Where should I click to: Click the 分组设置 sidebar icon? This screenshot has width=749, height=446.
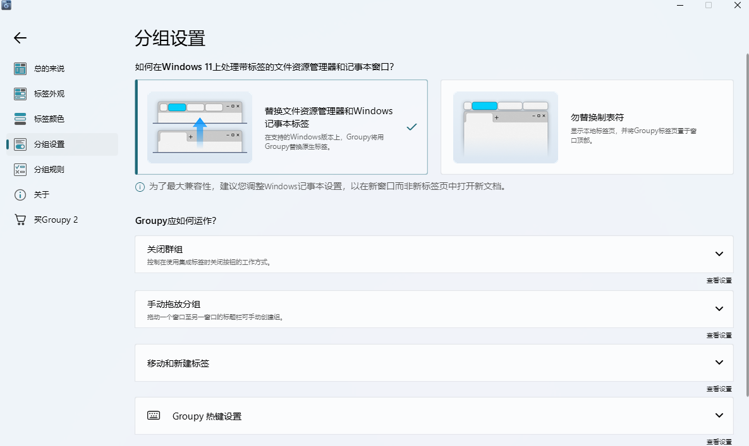(x=20, y=144)
